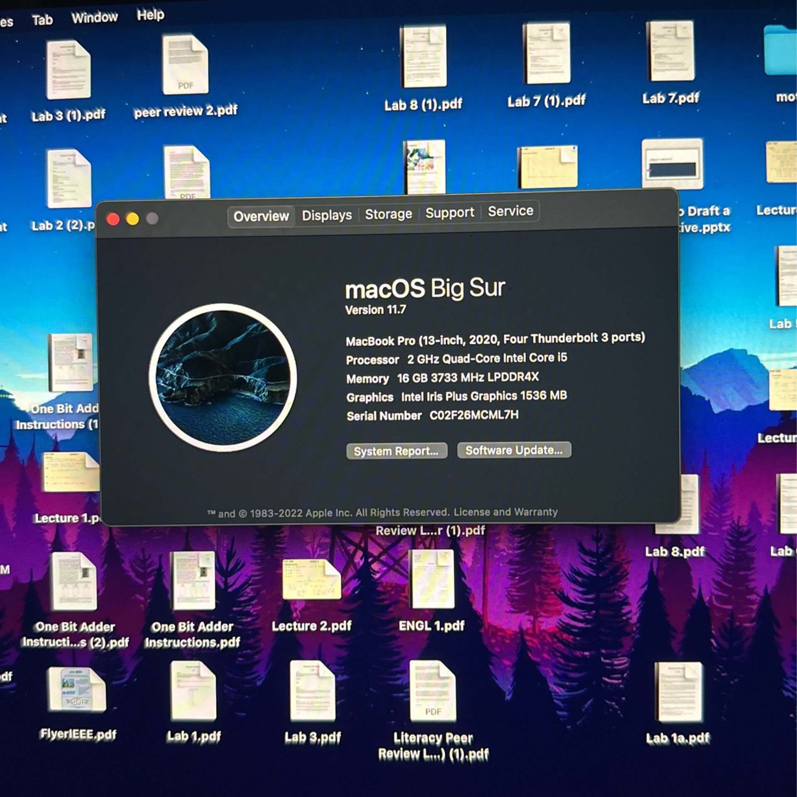Open the Lab 3 (1).pdf desktop file

click(x=68, y=70)
